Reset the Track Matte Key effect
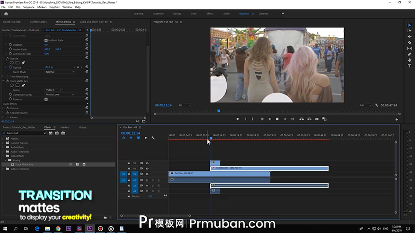The width and height of the screenshot is (415, 233). click(x=87, y=80)
